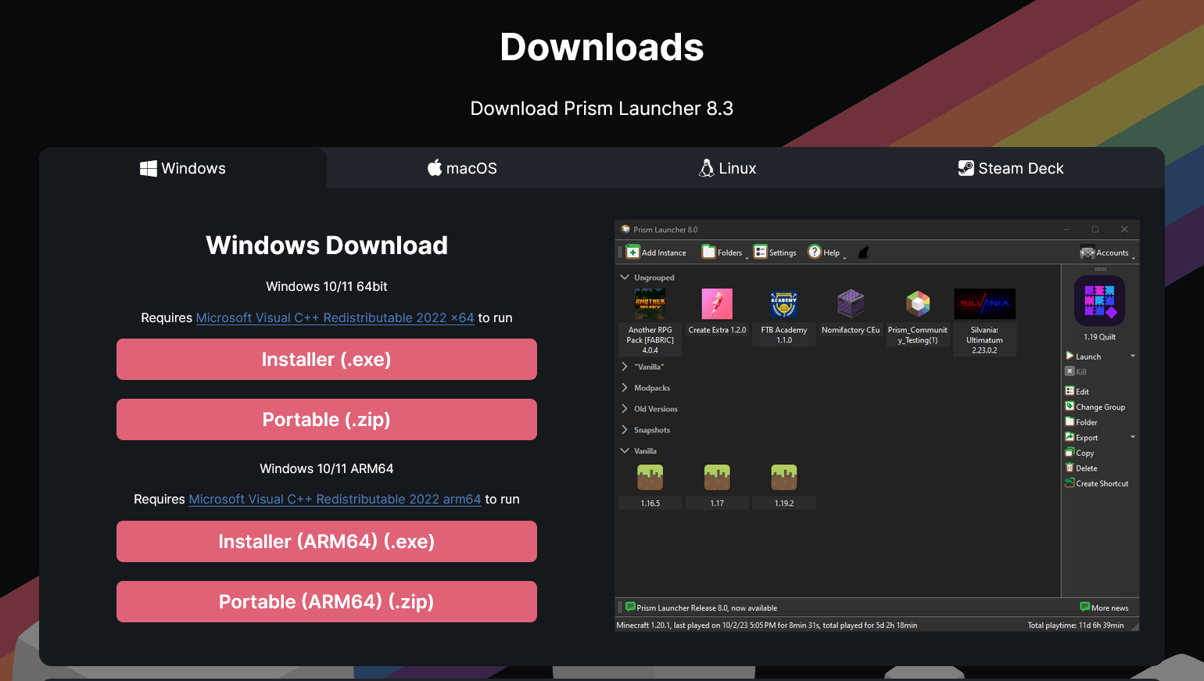Expand the Snapshots group
Viewport: 1204px width, 681px height.
[625, 430]
